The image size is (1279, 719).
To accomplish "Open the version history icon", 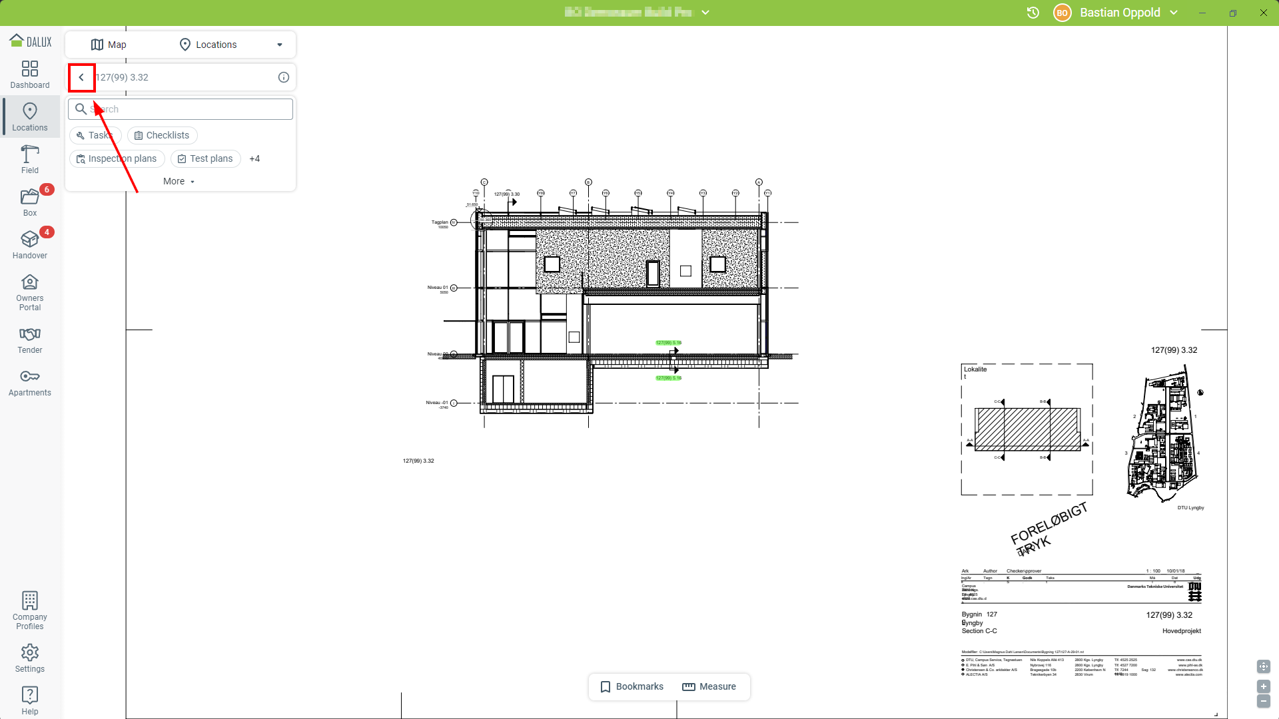I will 1033,13.
